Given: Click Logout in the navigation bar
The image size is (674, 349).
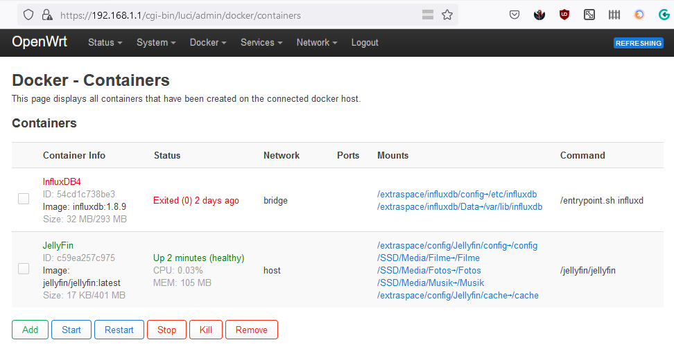Looking at the screenshot, I should tap(365, 42).
